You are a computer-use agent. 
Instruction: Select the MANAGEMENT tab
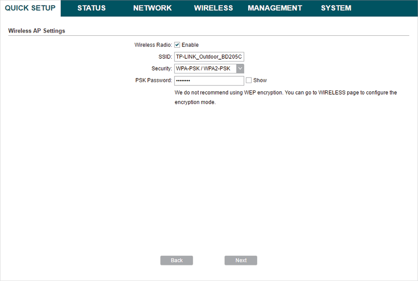[275, 8]
